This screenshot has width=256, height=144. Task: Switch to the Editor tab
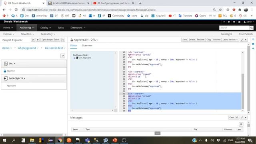pos(74,46)
